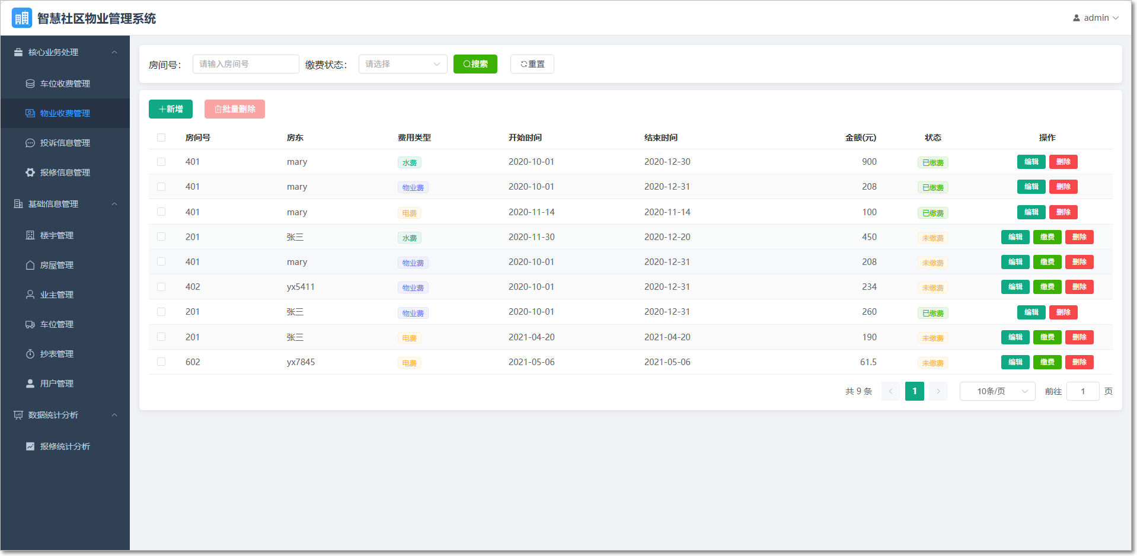The width and height of the screenshot is (1137, 556).
Task: Open the 缴费状态 select dropdown
Action: pyautogui.click(x=403, y=64)
